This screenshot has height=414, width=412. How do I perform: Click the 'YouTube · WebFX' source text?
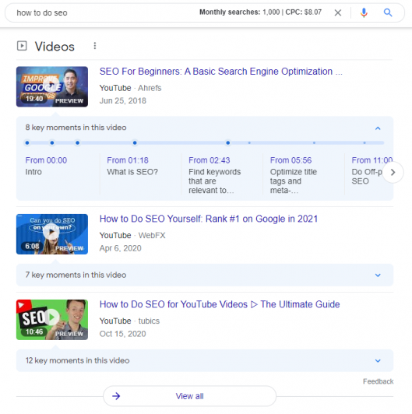132,236
